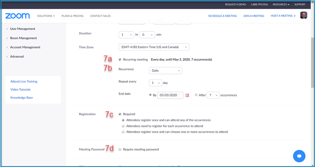315x167 pixels.
Task: Select register once and choose one or more occurrences
Action: click(123, 132)
